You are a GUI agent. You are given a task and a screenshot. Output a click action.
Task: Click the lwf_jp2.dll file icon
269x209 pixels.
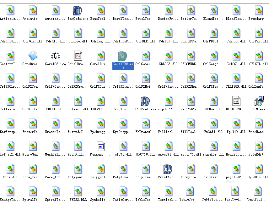pyautogui.click(x=10, y=146)
